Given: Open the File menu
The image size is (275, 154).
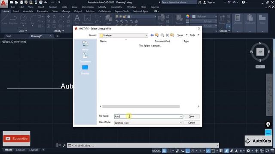Looking at the screenshot, I should 13,7.
